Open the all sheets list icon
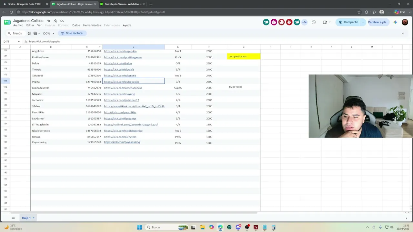Image resolution: width=413 pixels, height=232 pixels. point(13,218)
